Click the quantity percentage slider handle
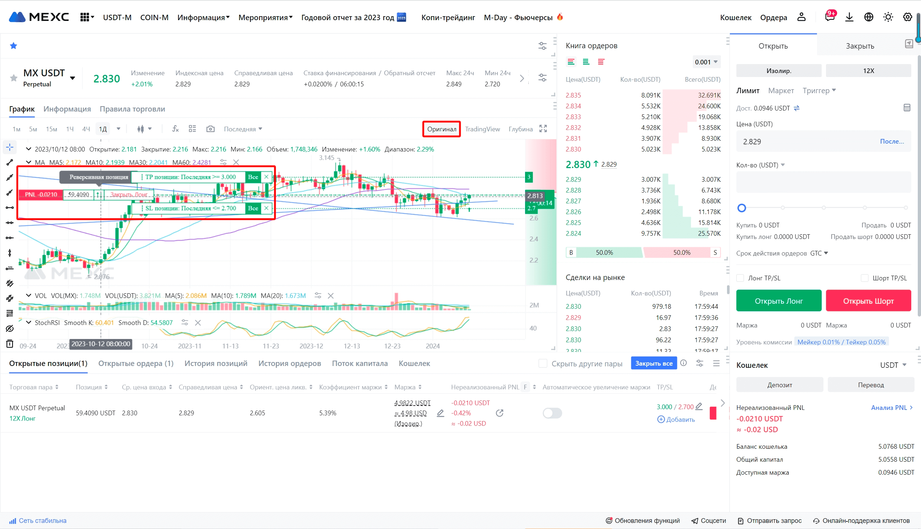The height and width of the screenshot is (529, 921). pos(741,208)
